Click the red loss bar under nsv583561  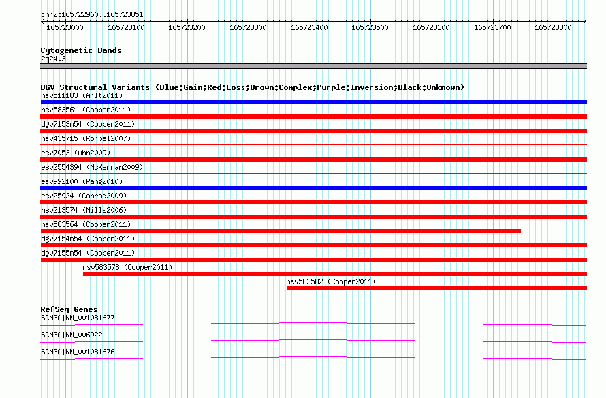(x=313, y=117)
